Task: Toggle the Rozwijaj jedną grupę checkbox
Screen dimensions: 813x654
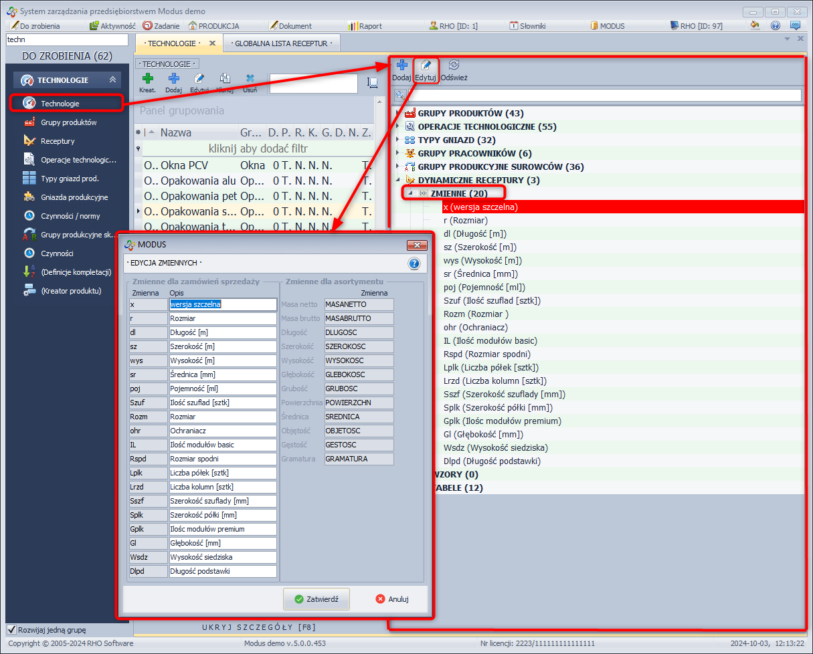Action: click(x=11, y=629)
